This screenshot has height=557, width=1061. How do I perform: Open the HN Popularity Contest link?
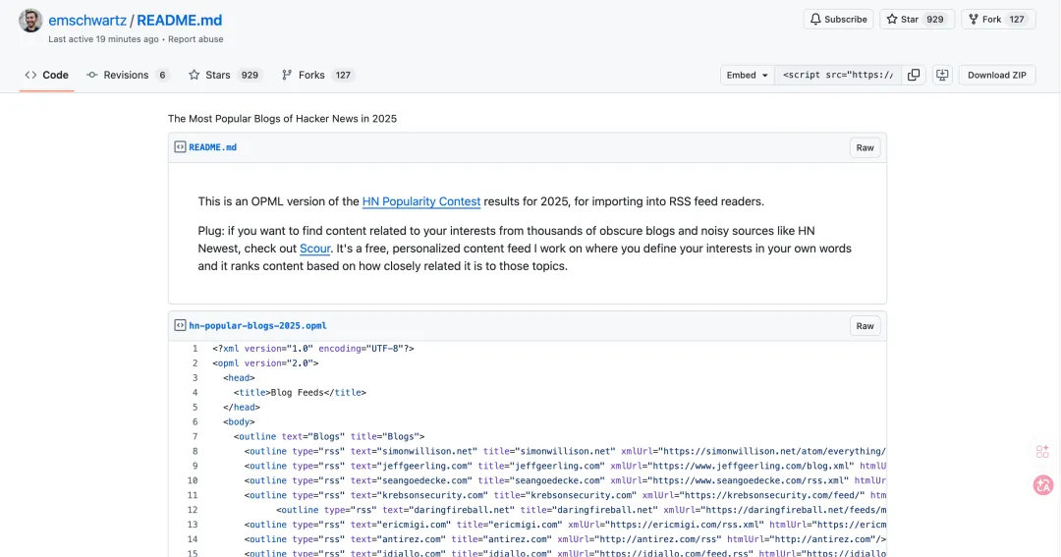point(420,201)
